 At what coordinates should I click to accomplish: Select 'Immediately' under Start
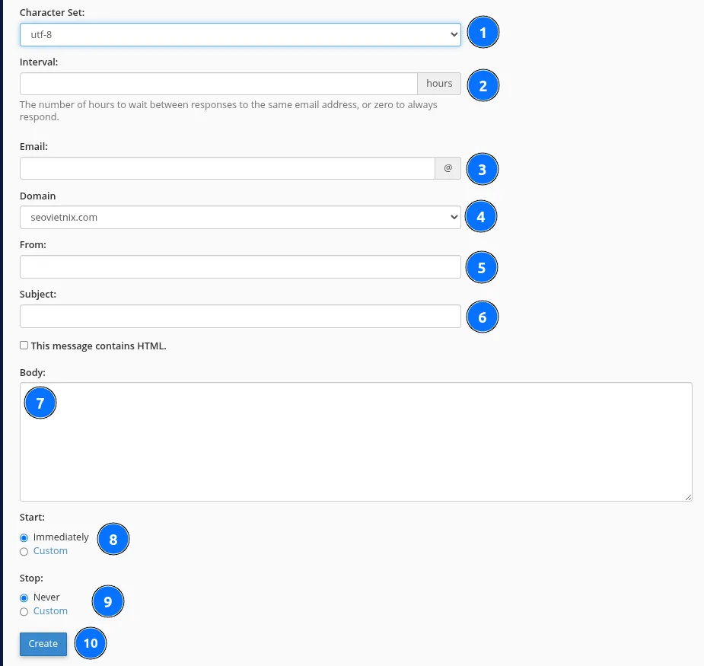(24, 537)
